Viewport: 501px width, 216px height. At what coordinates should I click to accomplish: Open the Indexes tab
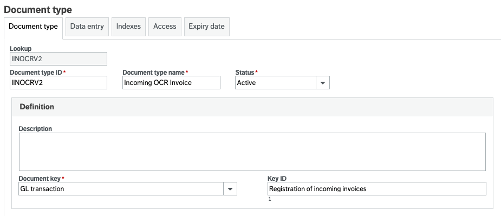click(128, 27)
